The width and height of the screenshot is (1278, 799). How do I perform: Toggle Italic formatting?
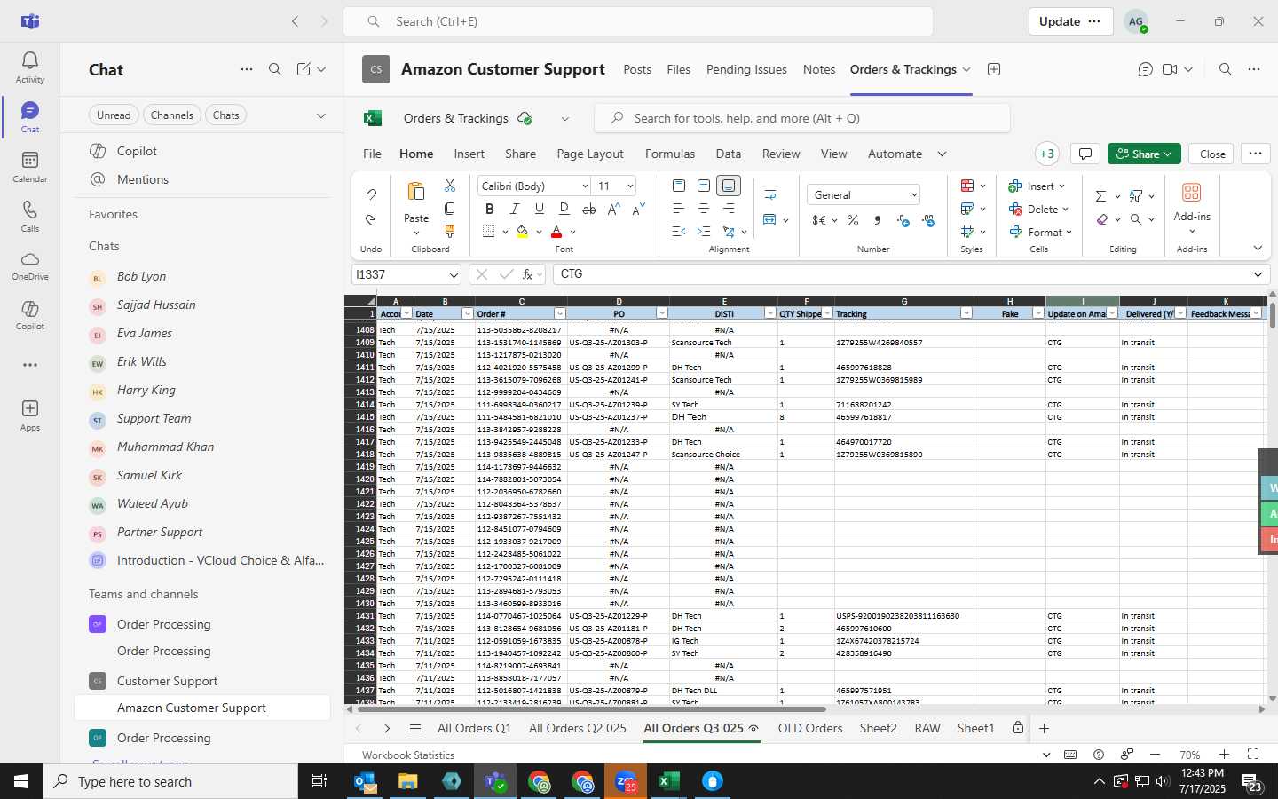514,209
